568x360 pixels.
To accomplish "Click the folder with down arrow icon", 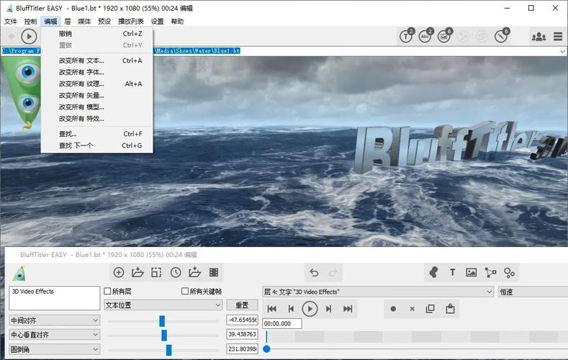I will pyautogui.click(x=195, y=272).
